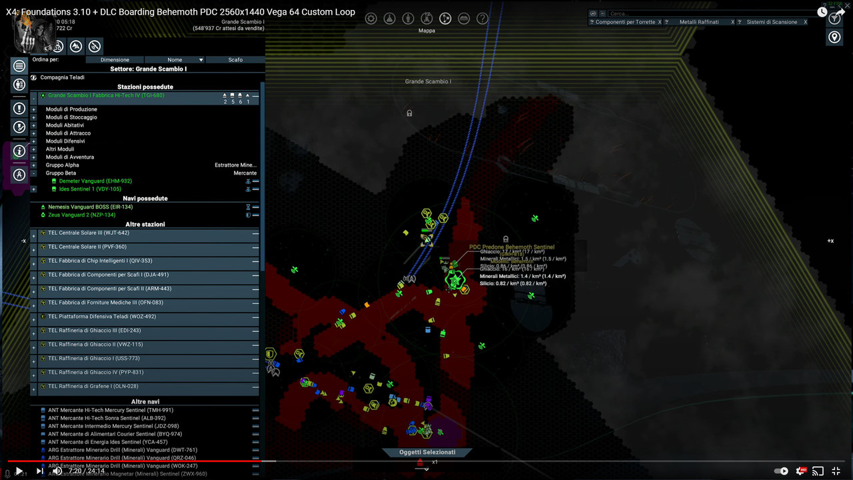This screenshot has width=853, height=480.
Task: Exit YouTube fullscreen mode
Action: pos(836,471)
